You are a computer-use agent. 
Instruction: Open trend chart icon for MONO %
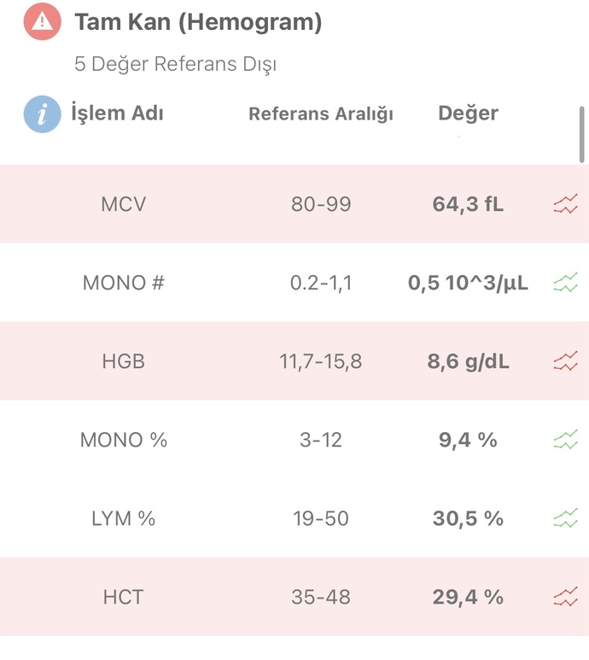click(x=565, y=440)
